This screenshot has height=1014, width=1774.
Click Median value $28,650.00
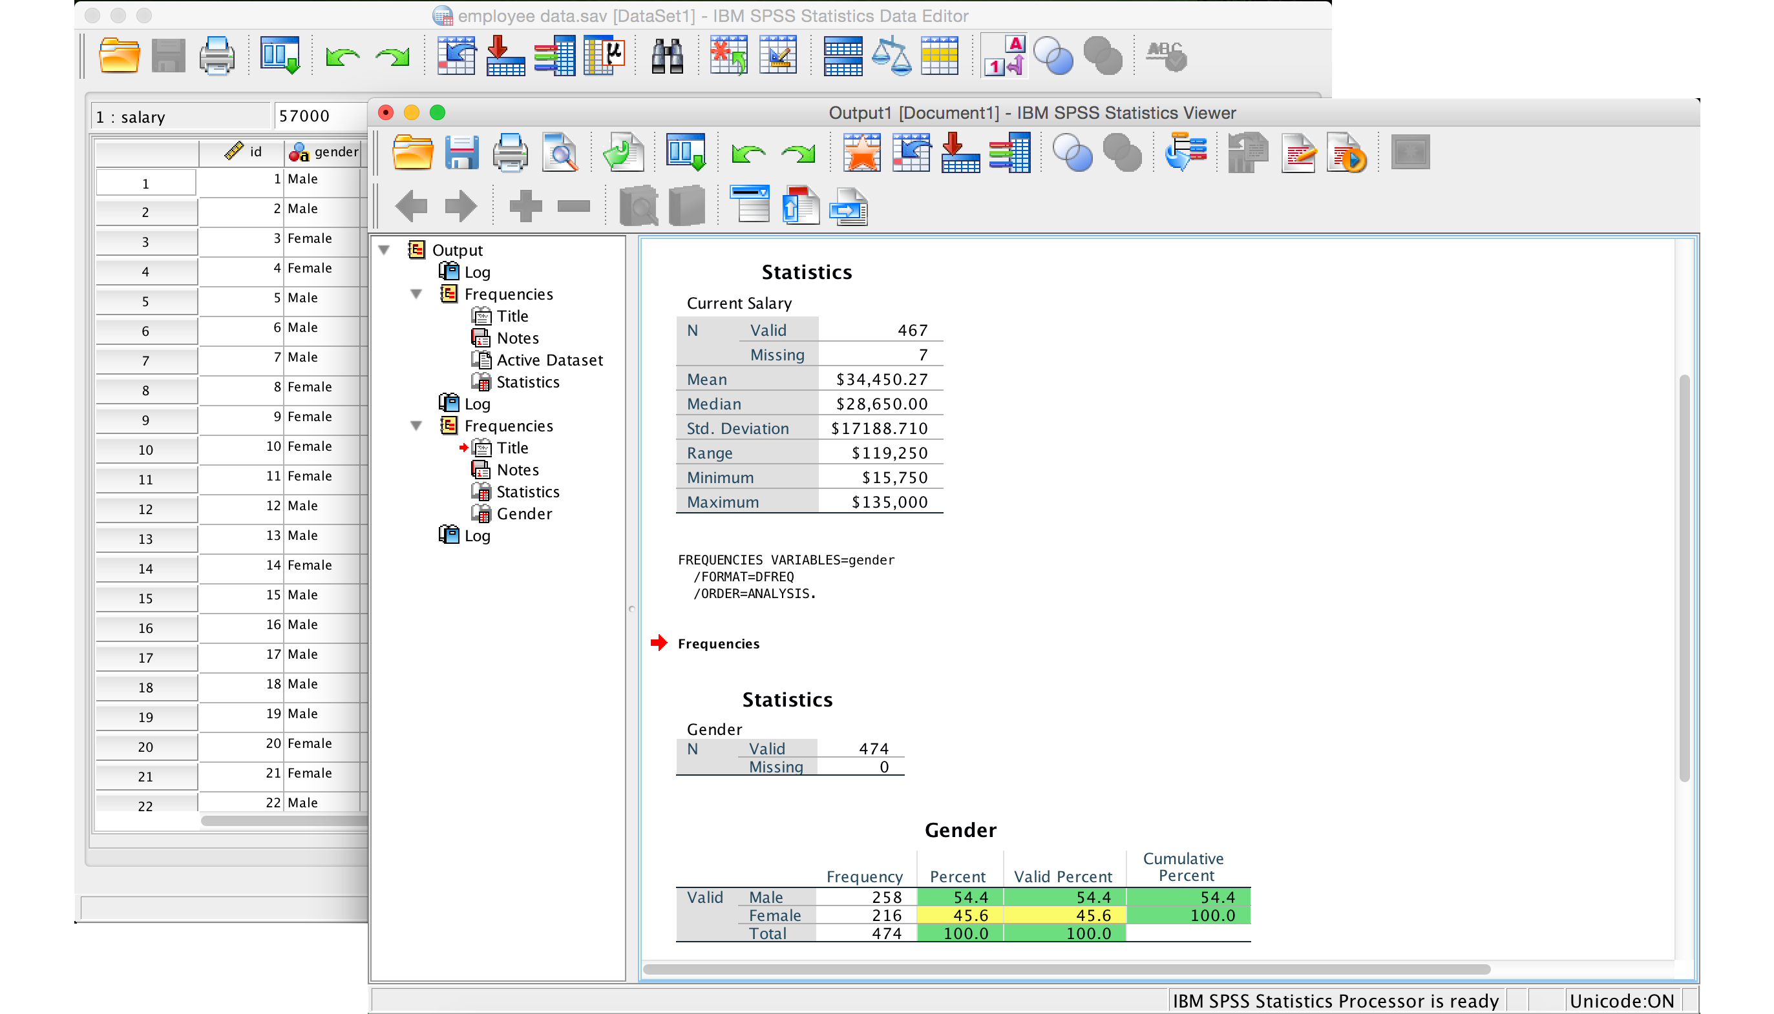(x=882, y=404)
